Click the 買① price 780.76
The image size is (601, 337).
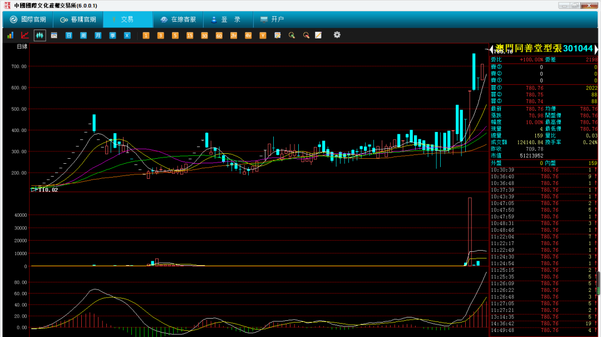coord(534,88)
